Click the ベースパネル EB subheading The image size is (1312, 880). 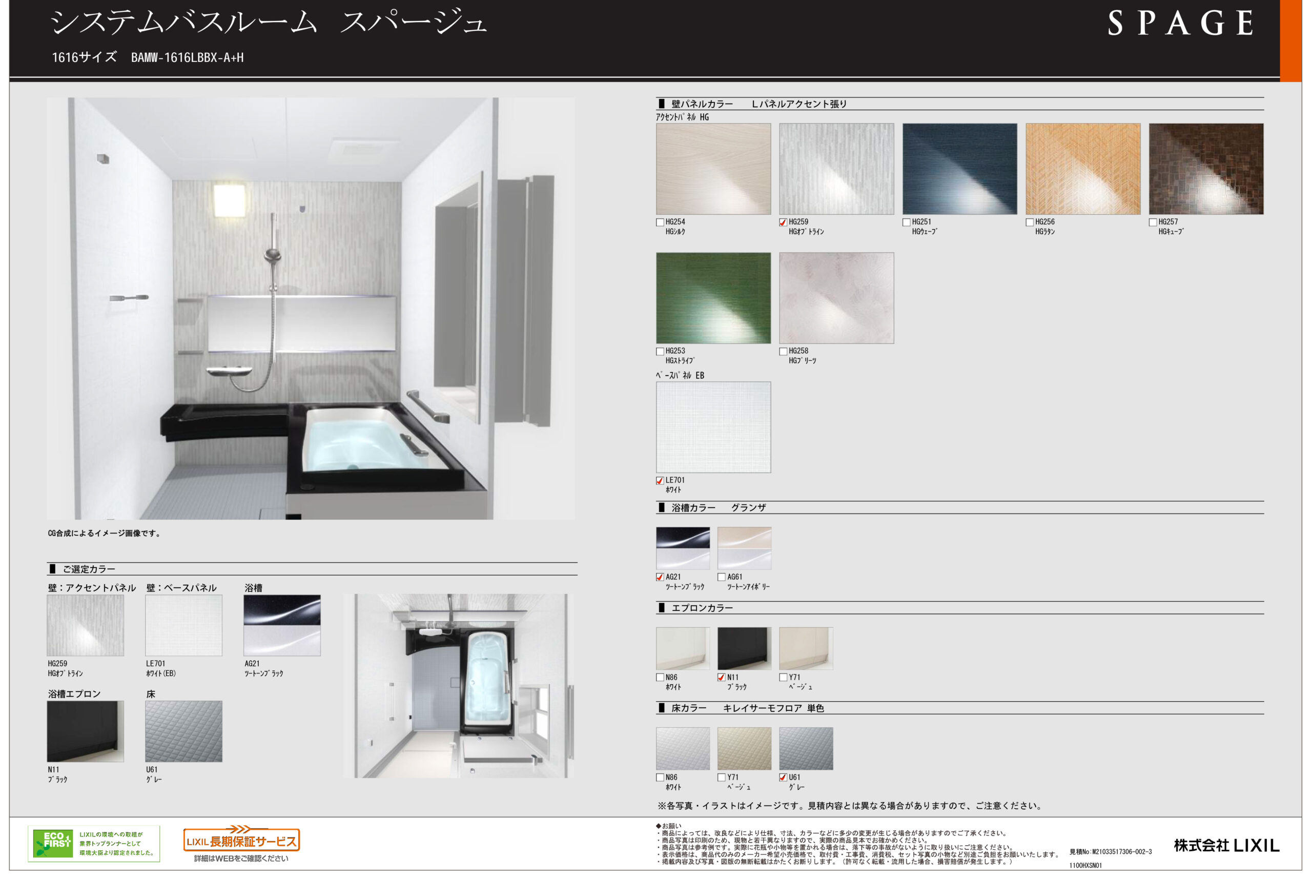680,376
